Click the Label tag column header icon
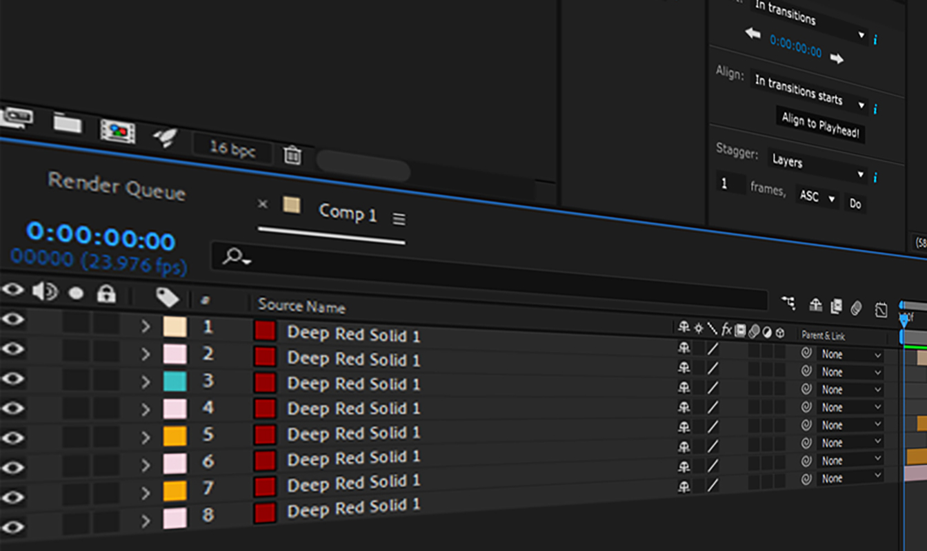Image resolution: width=927 pixels, height=551 pixels. click(168, 298)
